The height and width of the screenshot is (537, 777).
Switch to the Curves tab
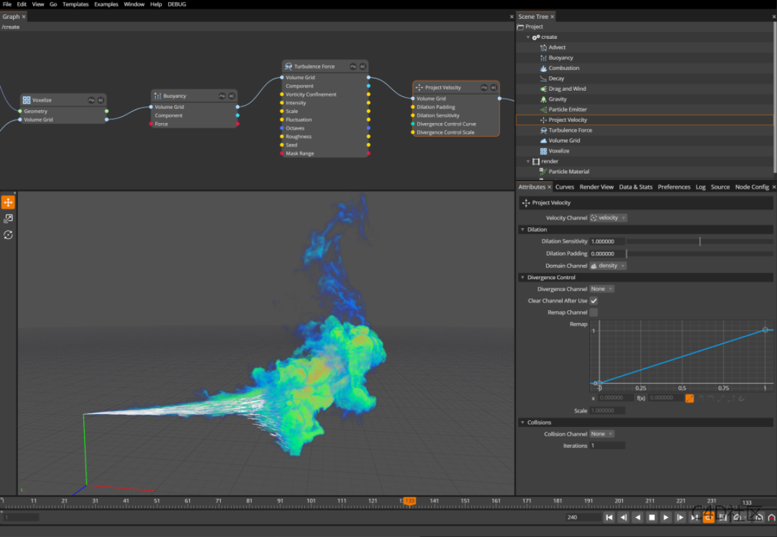[564, 187]
